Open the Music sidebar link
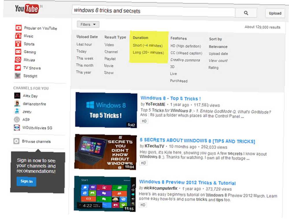The width and height of the screenshot is (289, 219). [28, 36]
